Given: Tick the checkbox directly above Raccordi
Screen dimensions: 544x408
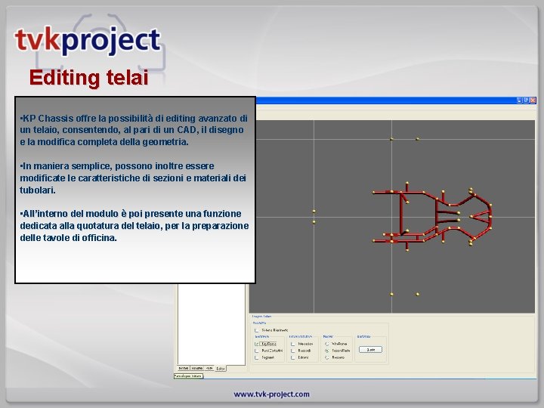Looking at the screenshot, I should [x=293, y=344].
